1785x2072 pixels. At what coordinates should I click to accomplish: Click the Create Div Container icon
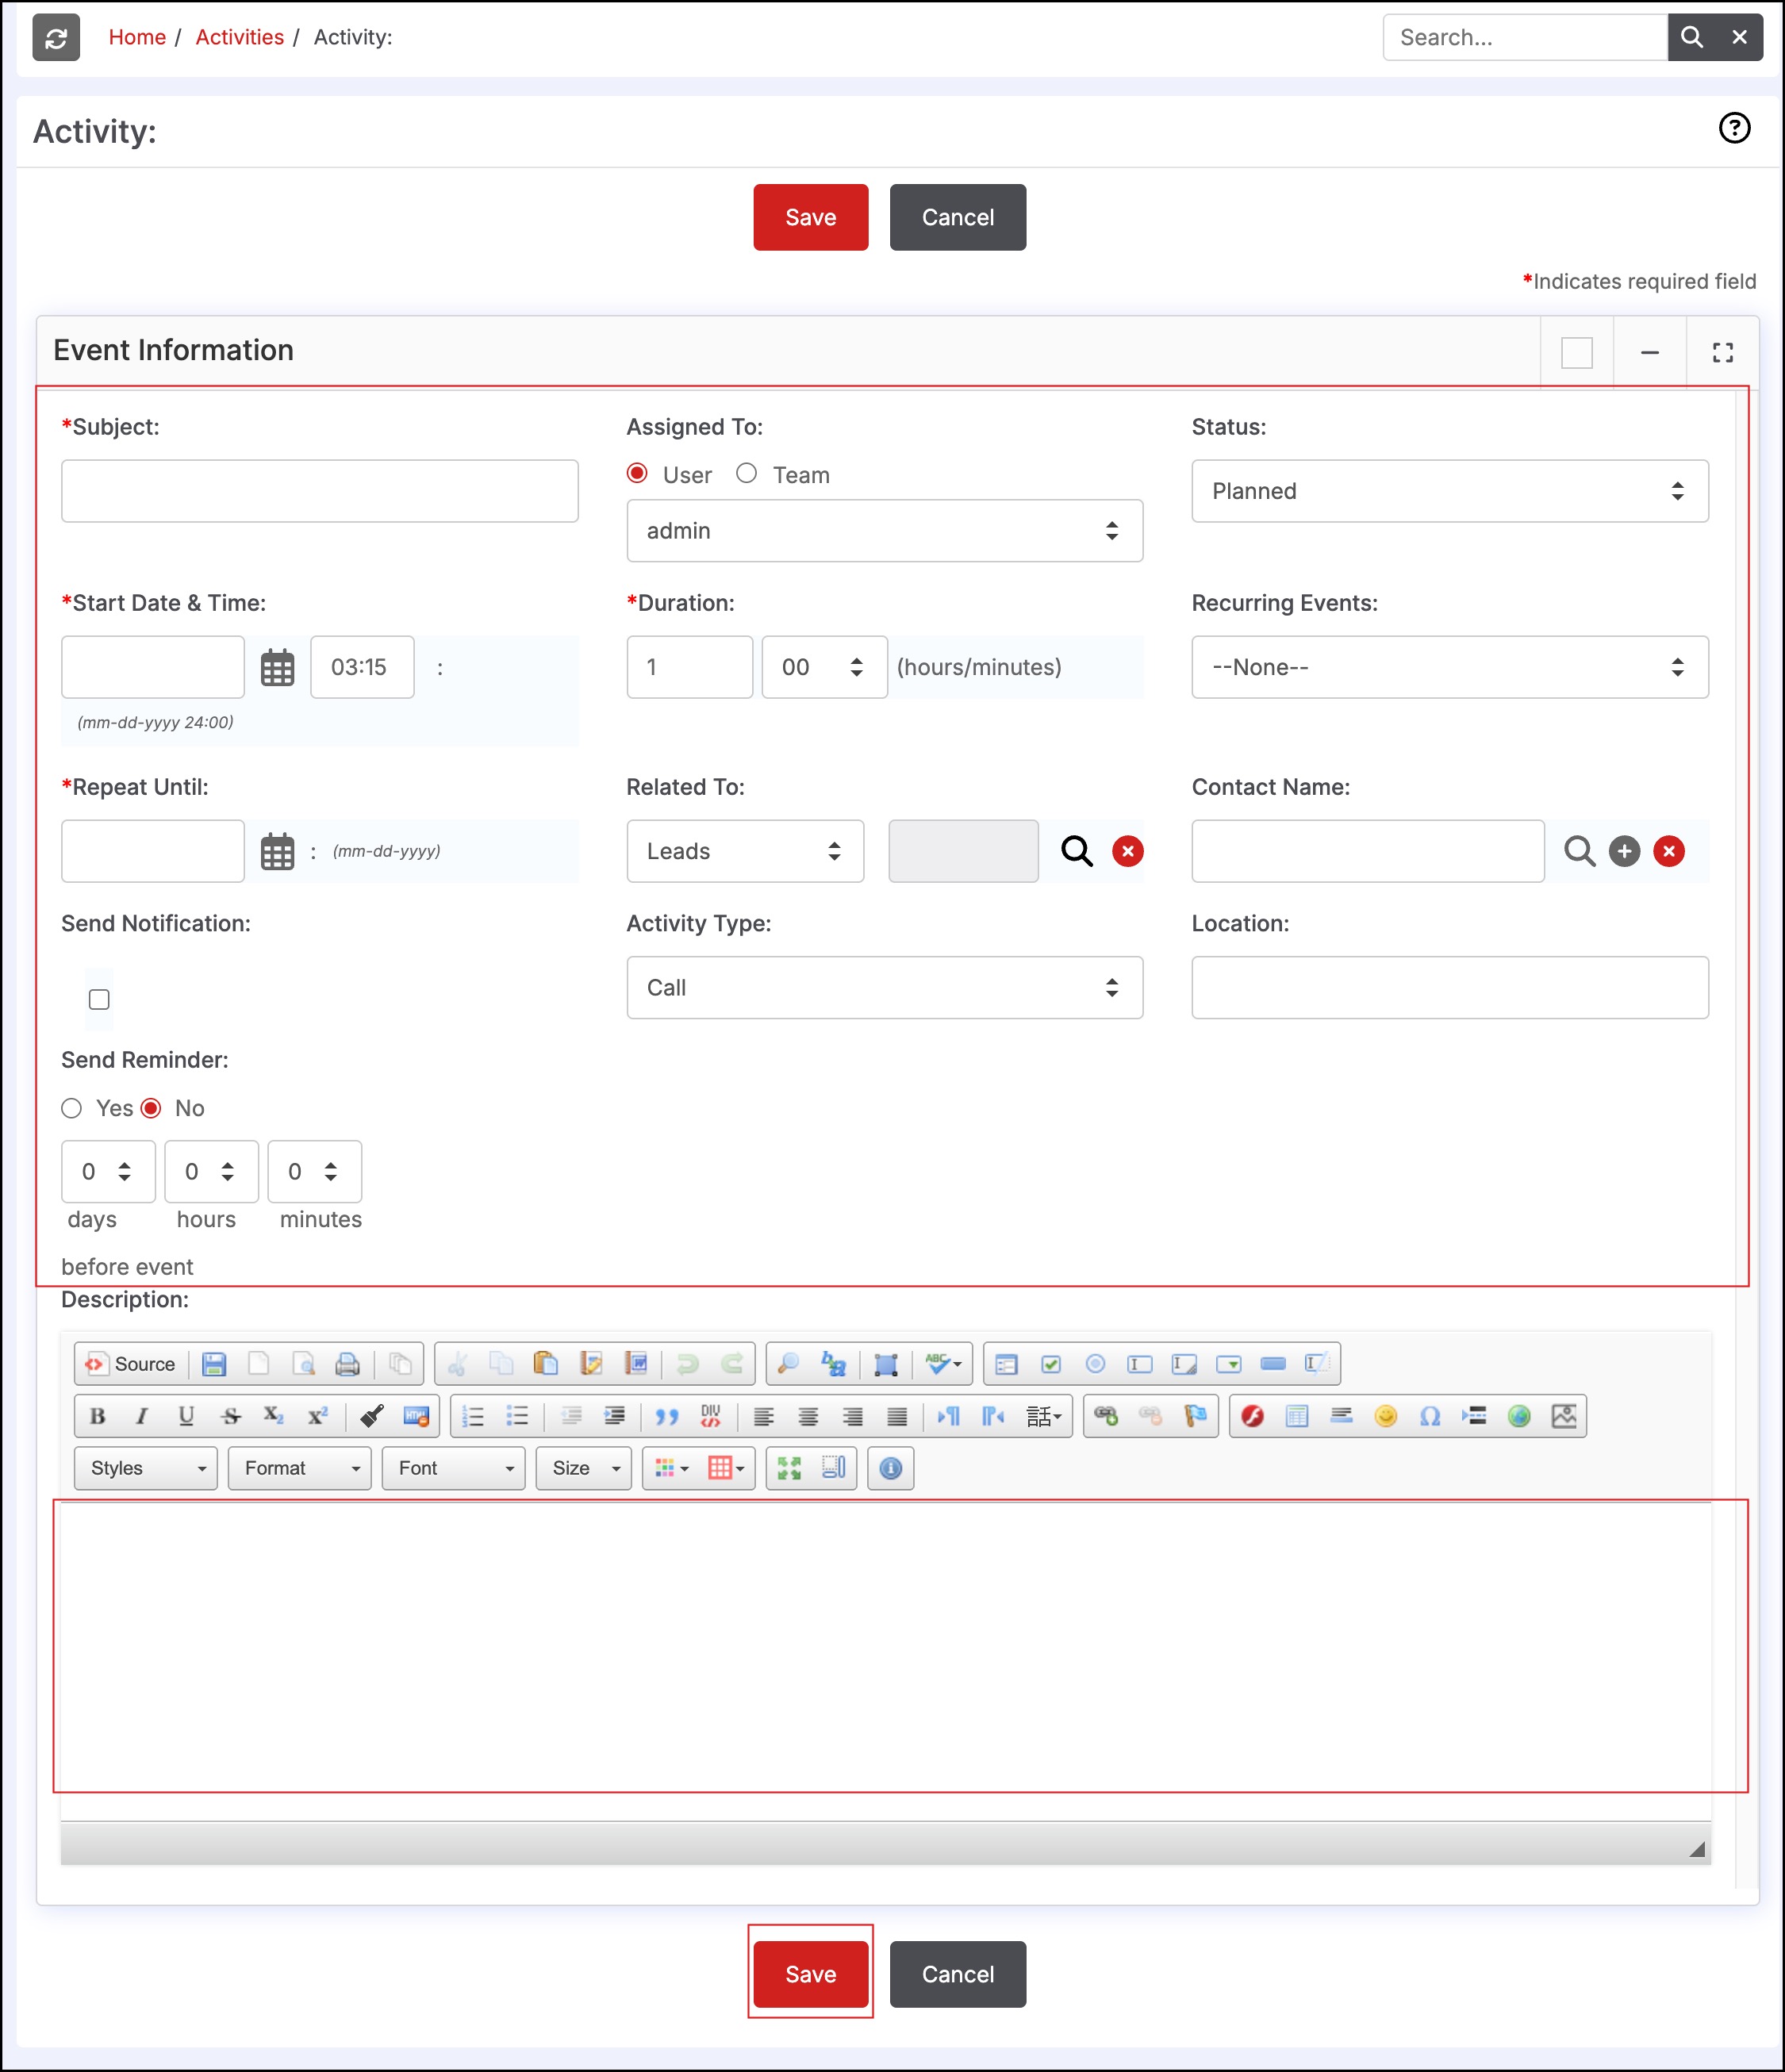click(711, 1416)
